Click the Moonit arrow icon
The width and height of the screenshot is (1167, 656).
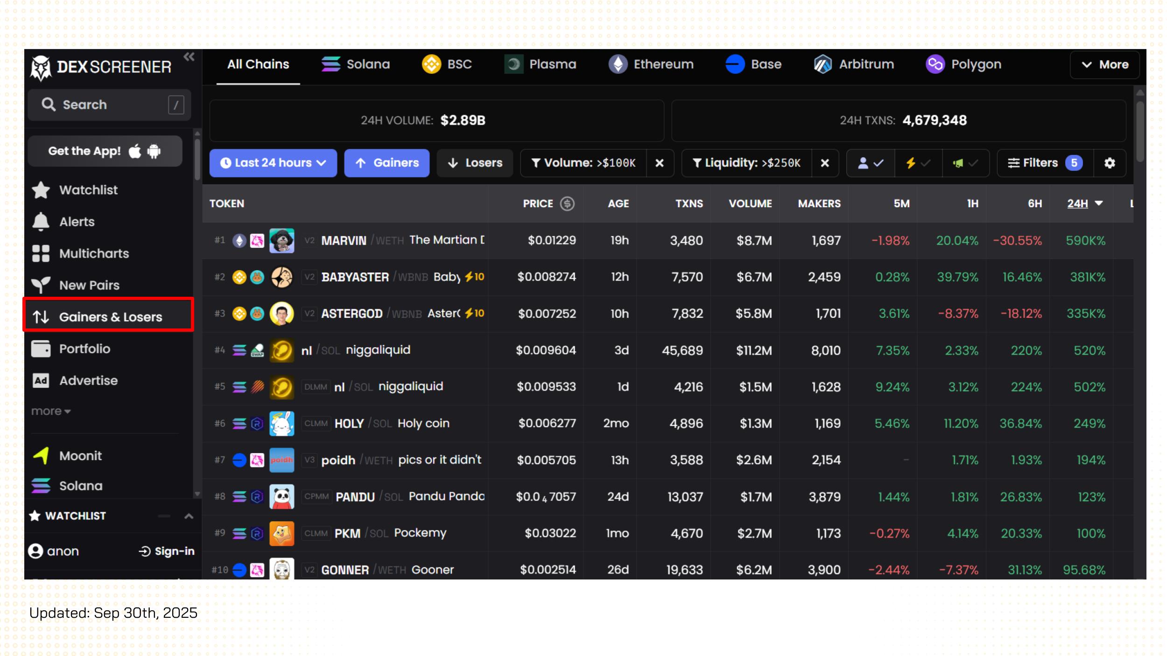41,455
